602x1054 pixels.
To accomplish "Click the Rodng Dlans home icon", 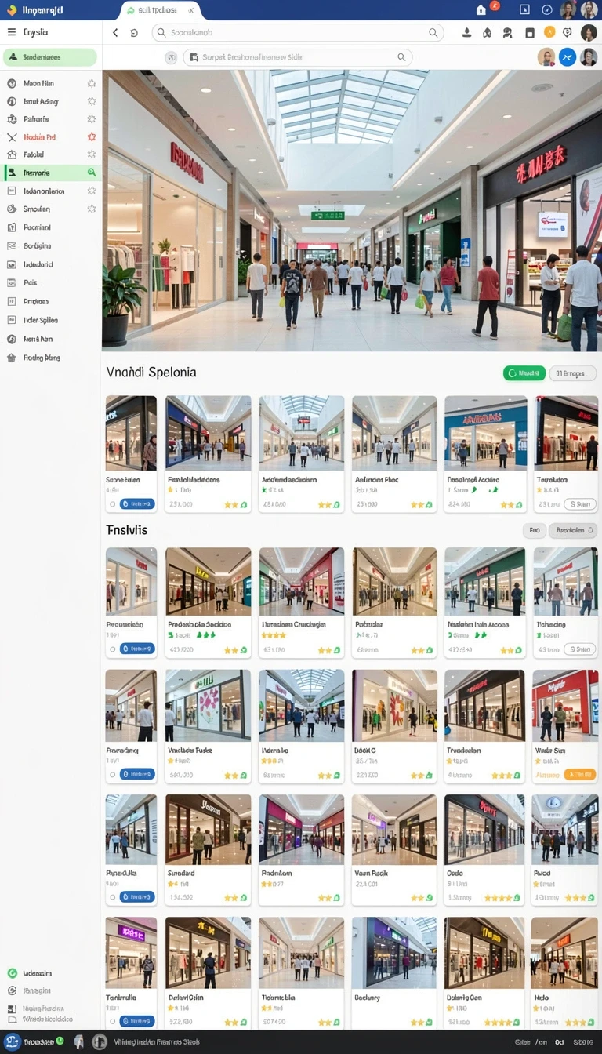I will (x=12, y=358).
